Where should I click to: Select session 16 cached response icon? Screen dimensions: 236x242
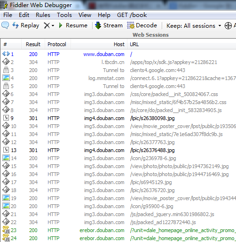click(x=6, y=174)
